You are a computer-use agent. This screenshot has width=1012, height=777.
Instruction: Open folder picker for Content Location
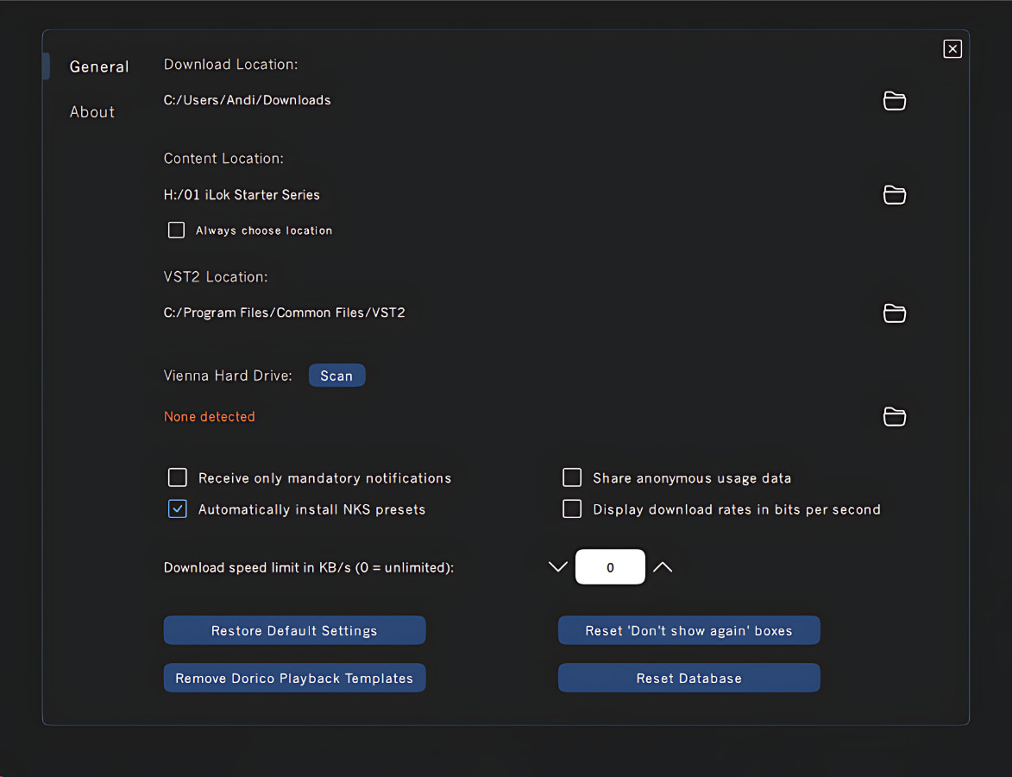coord(895,195)
